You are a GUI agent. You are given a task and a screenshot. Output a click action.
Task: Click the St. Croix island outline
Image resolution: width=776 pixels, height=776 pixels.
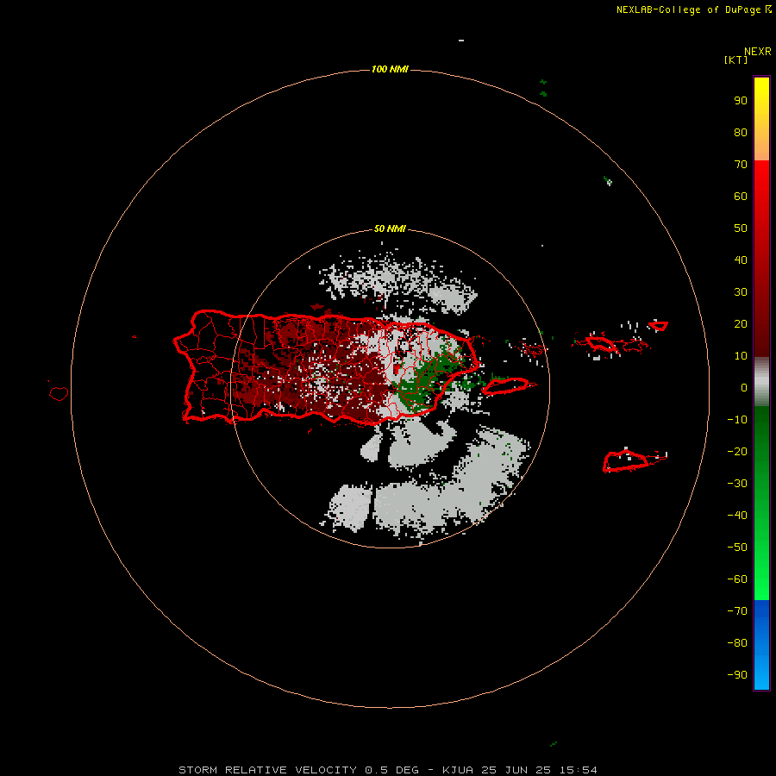point(624,461)
